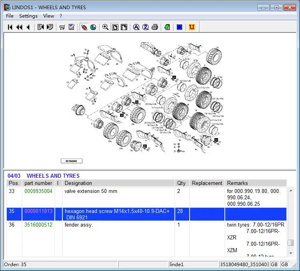Print using the printer icon

pyautogui.click(x=155, y=27)
